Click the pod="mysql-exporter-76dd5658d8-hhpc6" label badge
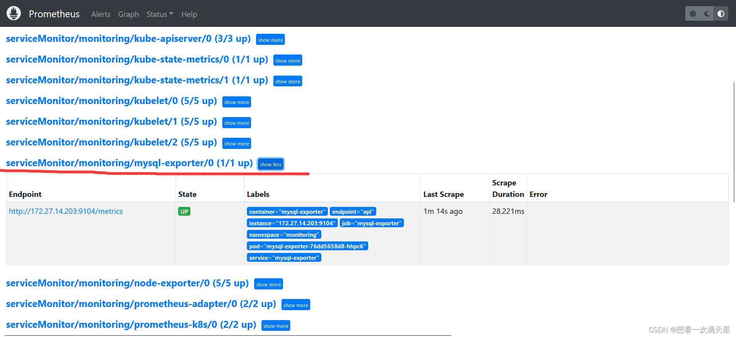 [307, 246]
